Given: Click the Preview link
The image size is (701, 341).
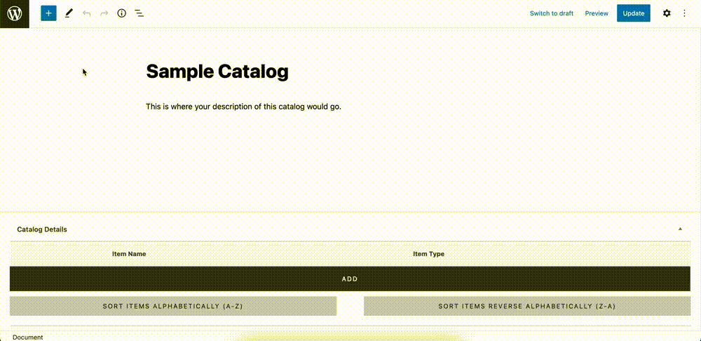Looking at the screenshot, I should (597, 13).
